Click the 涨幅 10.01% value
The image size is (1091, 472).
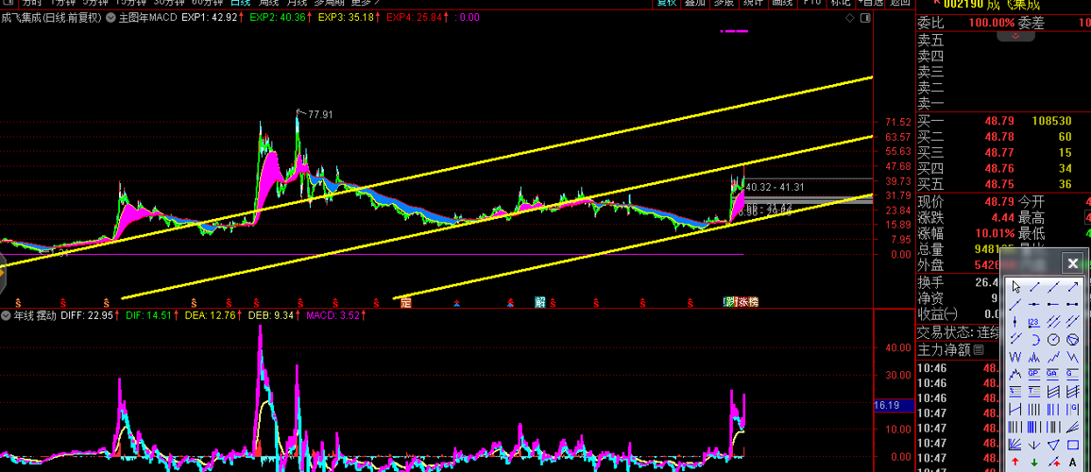[995, 233]
